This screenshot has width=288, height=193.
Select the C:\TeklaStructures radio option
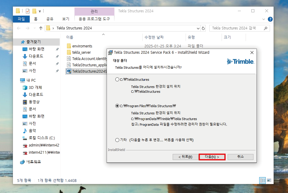[117, 80]
